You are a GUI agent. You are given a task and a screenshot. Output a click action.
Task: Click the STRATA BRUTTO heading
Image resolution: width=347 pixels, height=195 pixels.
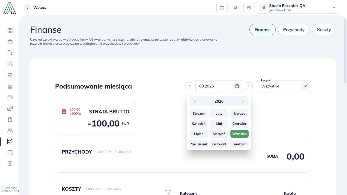109,112
